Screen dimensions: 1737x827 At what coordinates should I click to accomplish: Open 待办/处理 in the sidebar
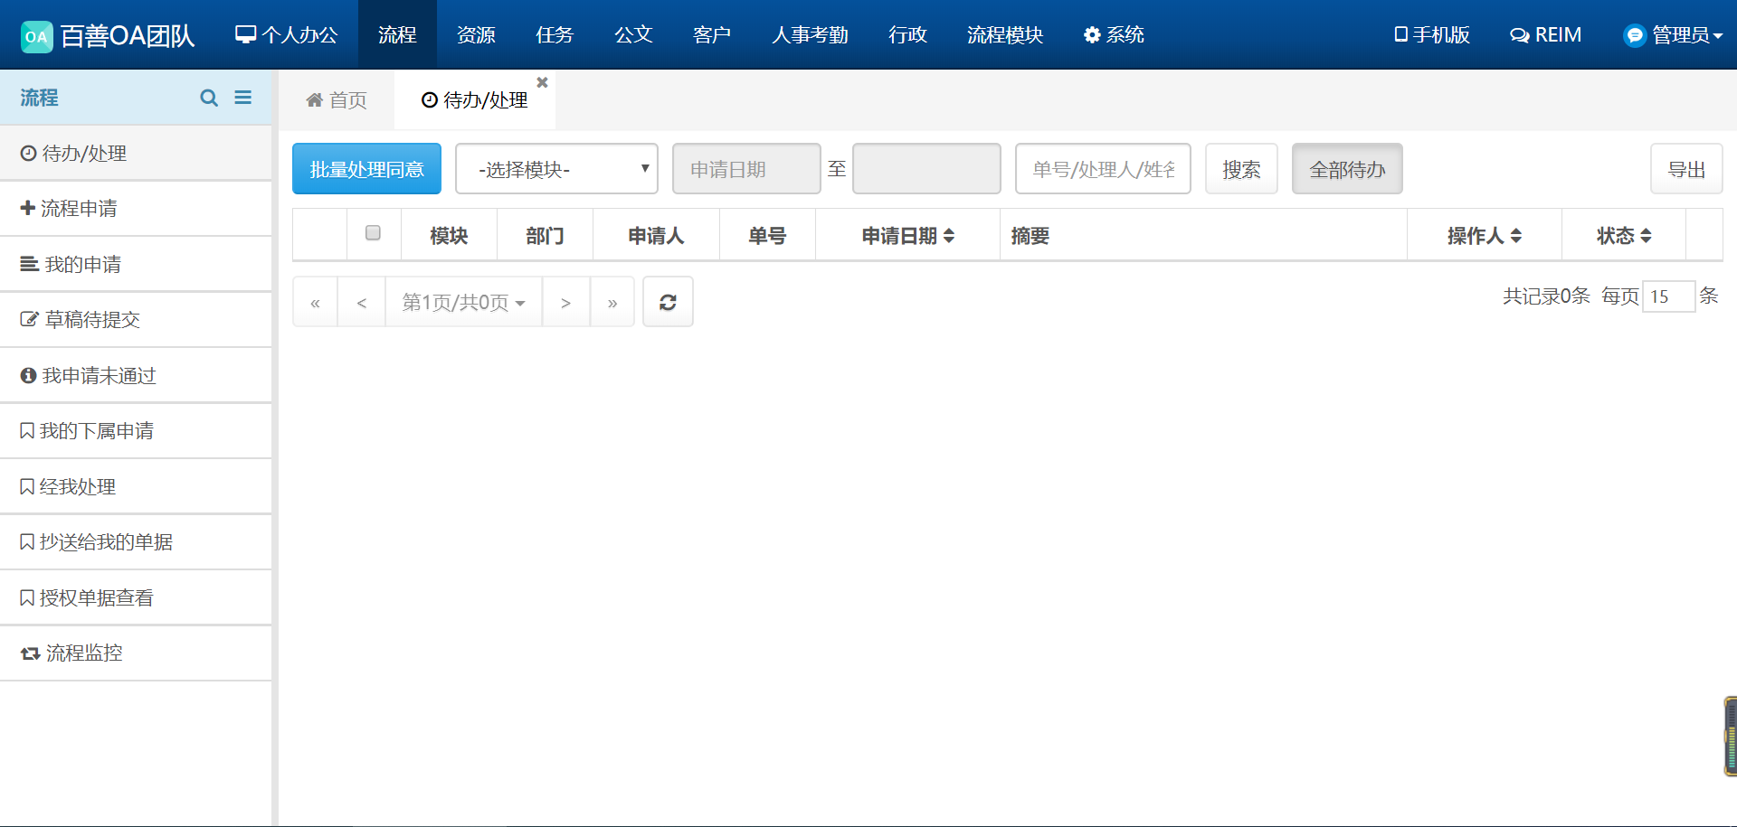pyautogui.click(x=136, y=154)
